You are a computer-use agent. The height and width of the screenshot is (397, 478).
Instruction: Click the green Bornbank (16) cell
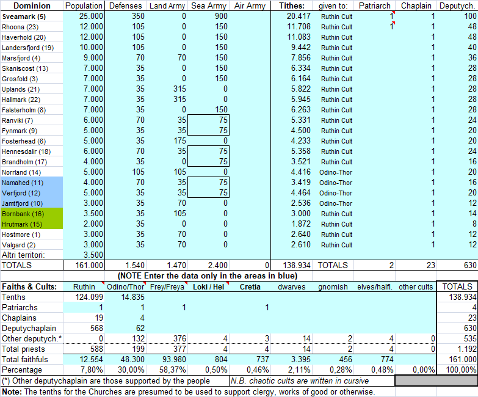click(x=32, y=213)
